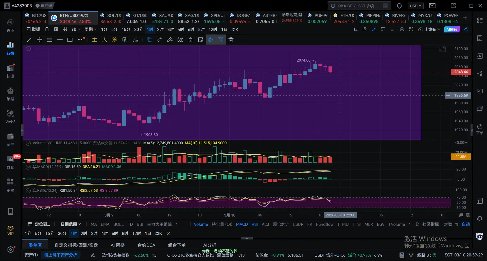The width and height of the screenshot is (487, 261).
Task: Open the customer service headset icon
Action: click(x=480, y=218)
